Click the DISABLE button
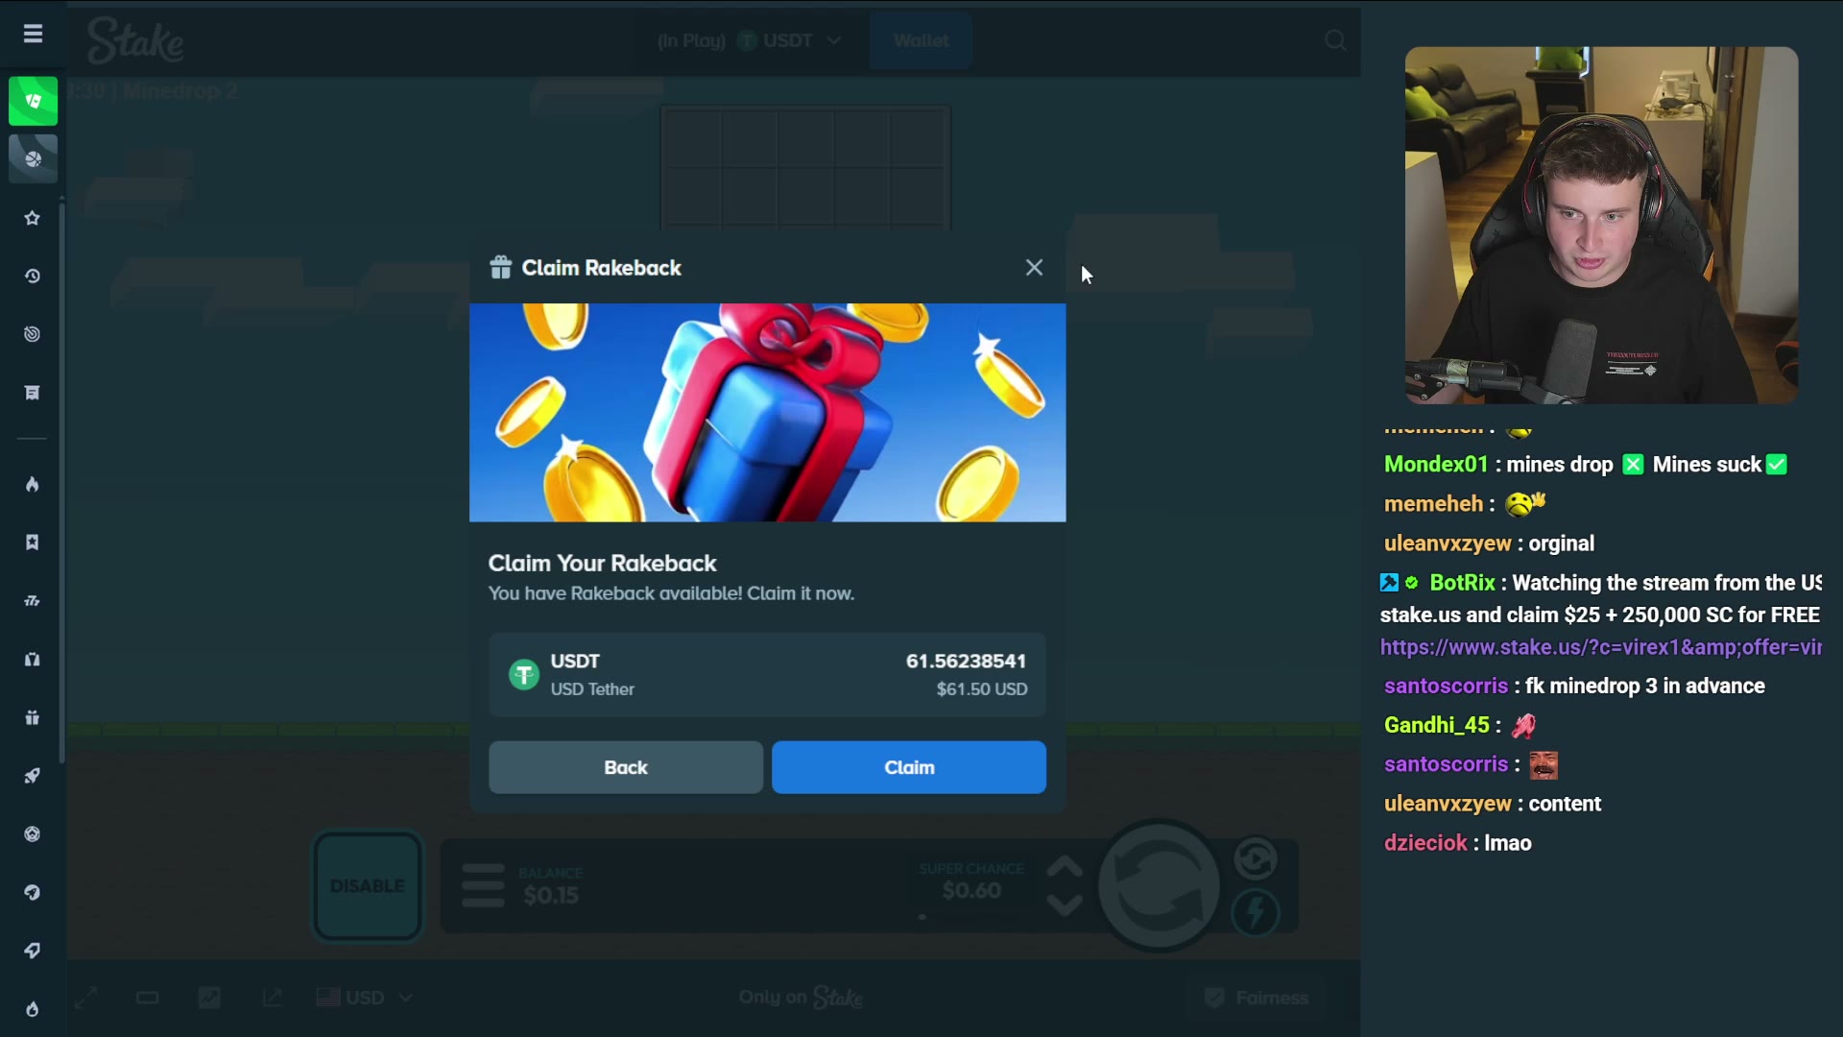Viewport: 1843px width, 1037px height. (x=368, y=885)
